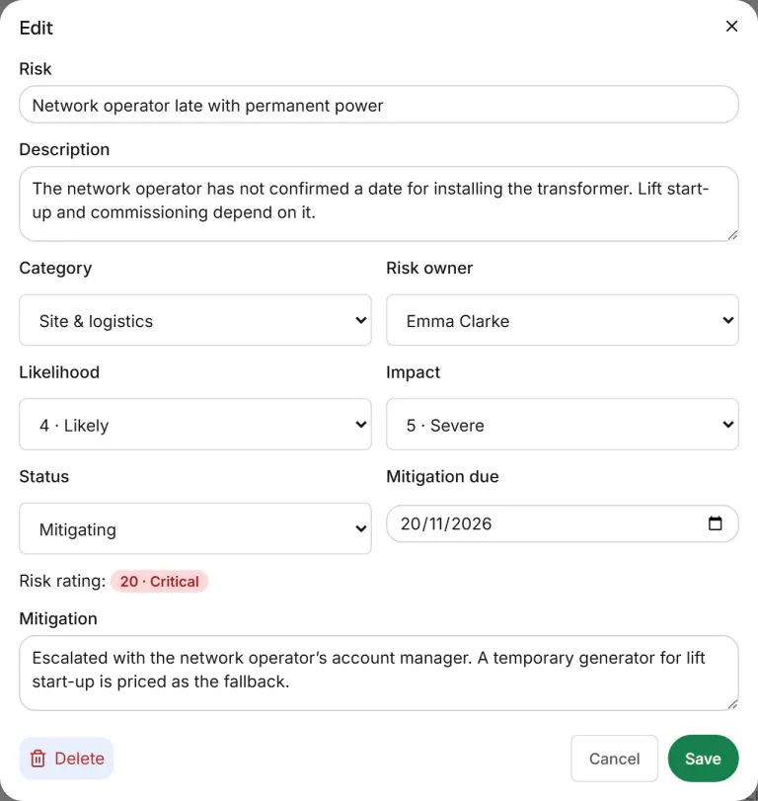The width and height of the screenshot is (758, 801).
Task: Close the Edit dialog with X
Action: 731,26
